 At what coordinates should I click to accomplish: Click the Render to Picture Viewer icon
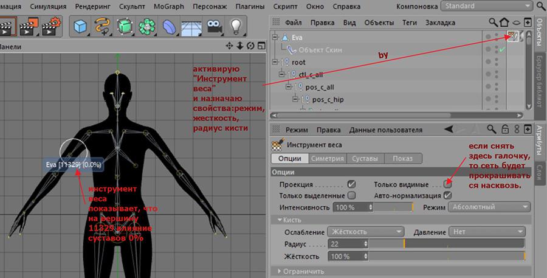(29, 27)
